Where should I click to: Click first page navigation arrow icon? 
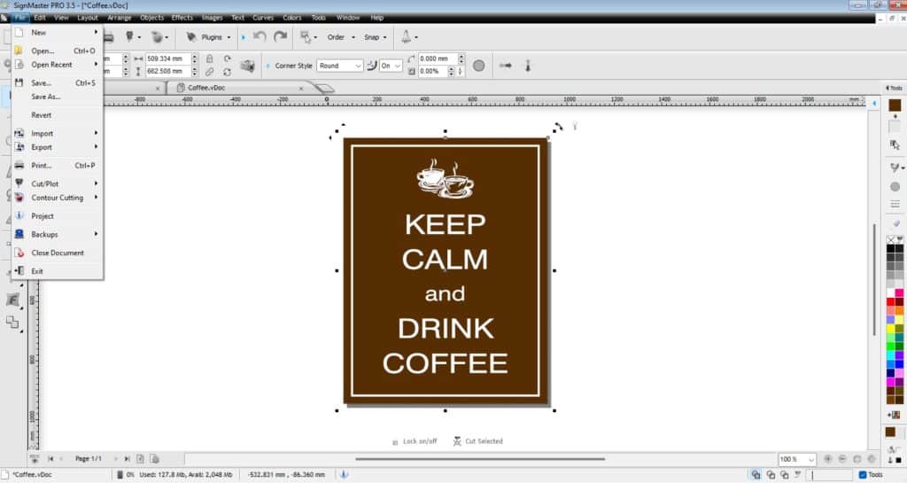[x=50, y=459]
